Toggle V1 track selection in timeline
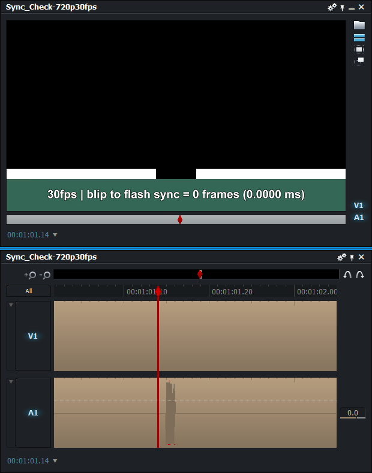This screenshot has width=372, height=473. (33, 336)
